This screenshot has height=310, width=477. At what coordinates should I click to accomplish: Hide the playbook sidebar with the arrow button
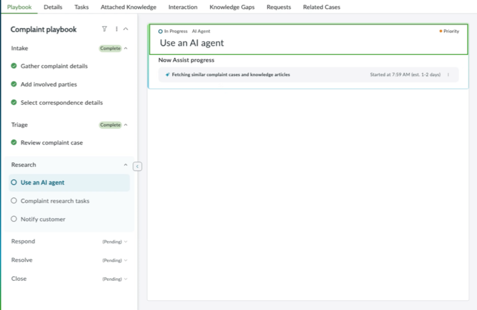[138, 166]
